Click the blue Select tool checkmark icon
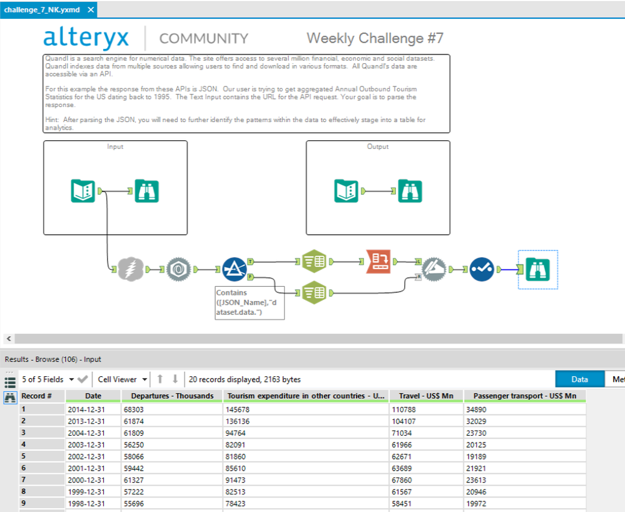 pyautogui.click(x=482, y=270)
